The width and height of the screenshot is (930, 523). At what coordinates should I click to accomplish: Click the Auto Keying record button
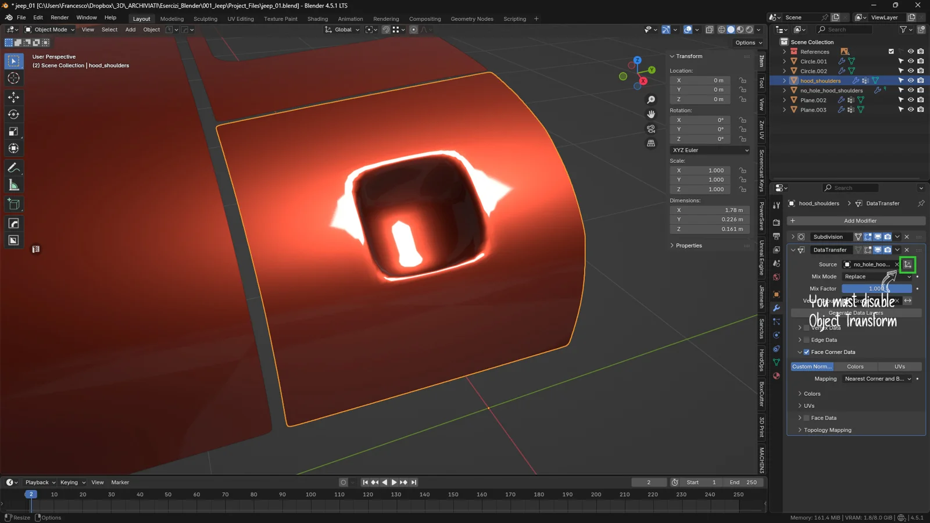(344, 482)
